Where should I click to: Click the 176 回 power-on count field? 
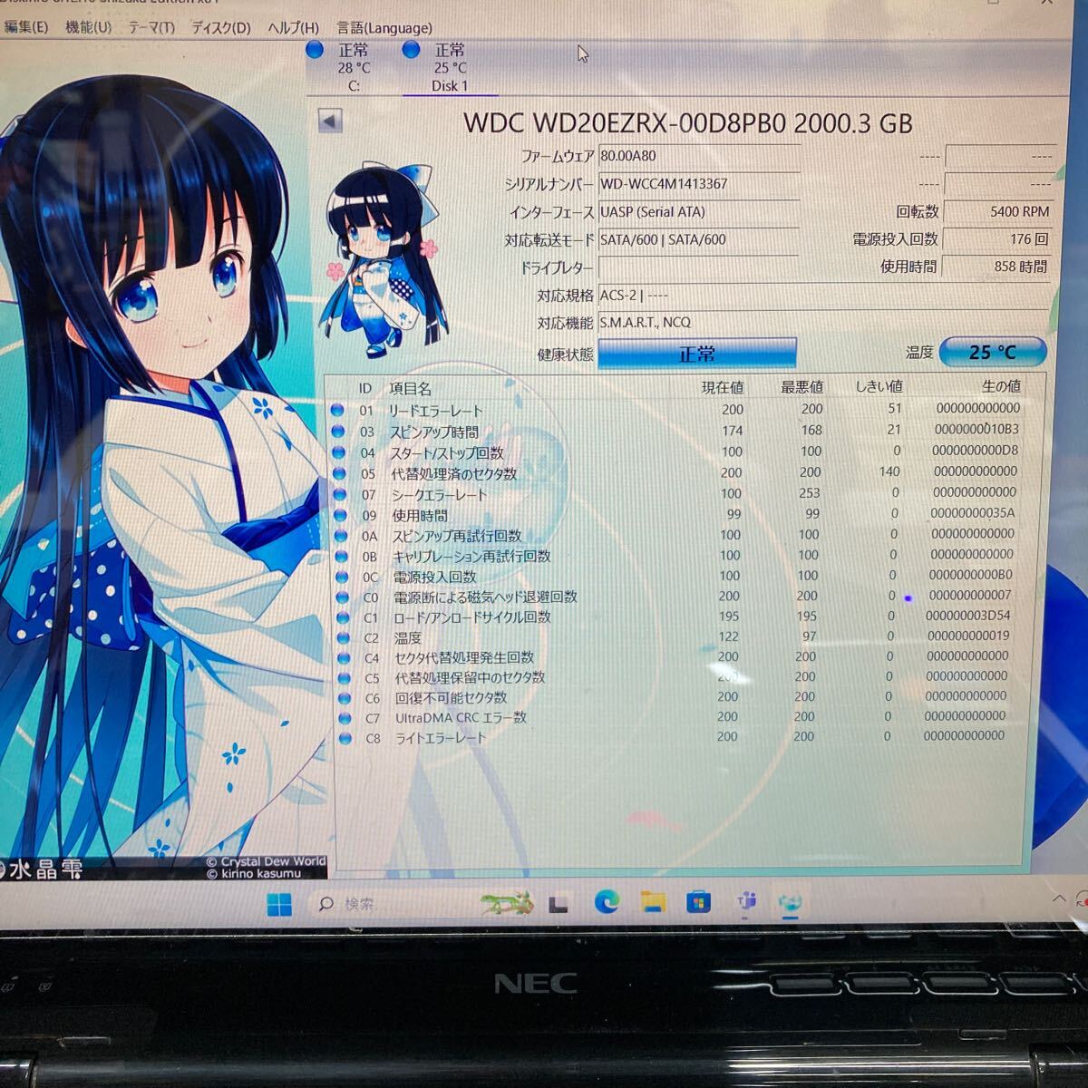(996, 239)
